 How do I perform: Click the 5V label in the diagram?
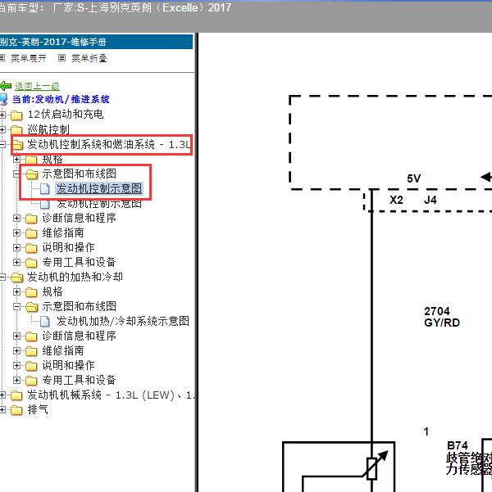click(x=413, y=178)
